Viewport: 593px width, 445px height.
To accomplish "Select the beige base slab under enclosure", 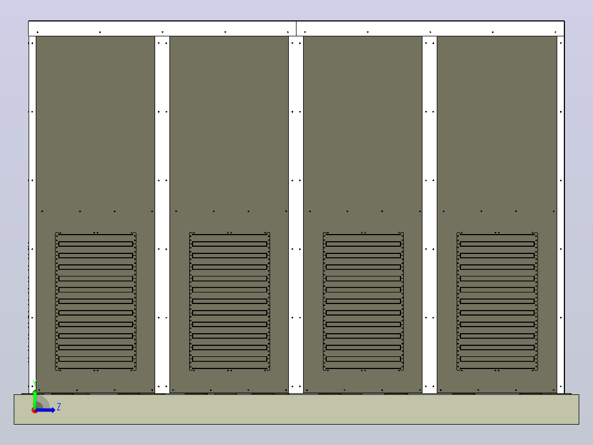I will [x=296, y=409].
